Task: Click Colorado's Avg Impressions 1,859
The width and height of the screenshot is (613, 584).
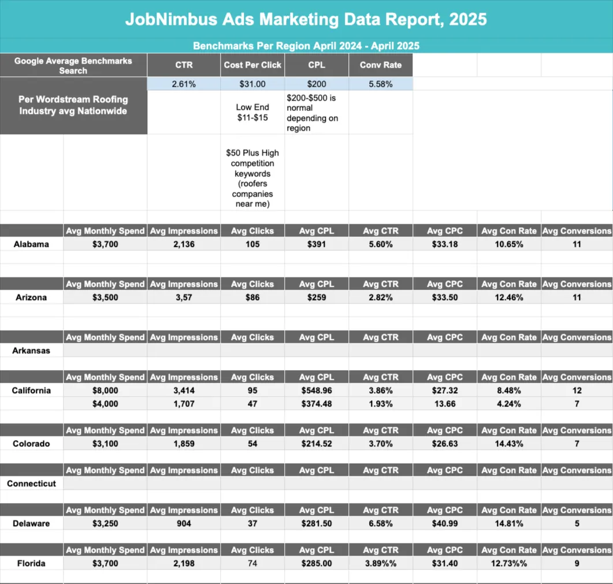Action: pyautogui.click(x=184, y=443)
